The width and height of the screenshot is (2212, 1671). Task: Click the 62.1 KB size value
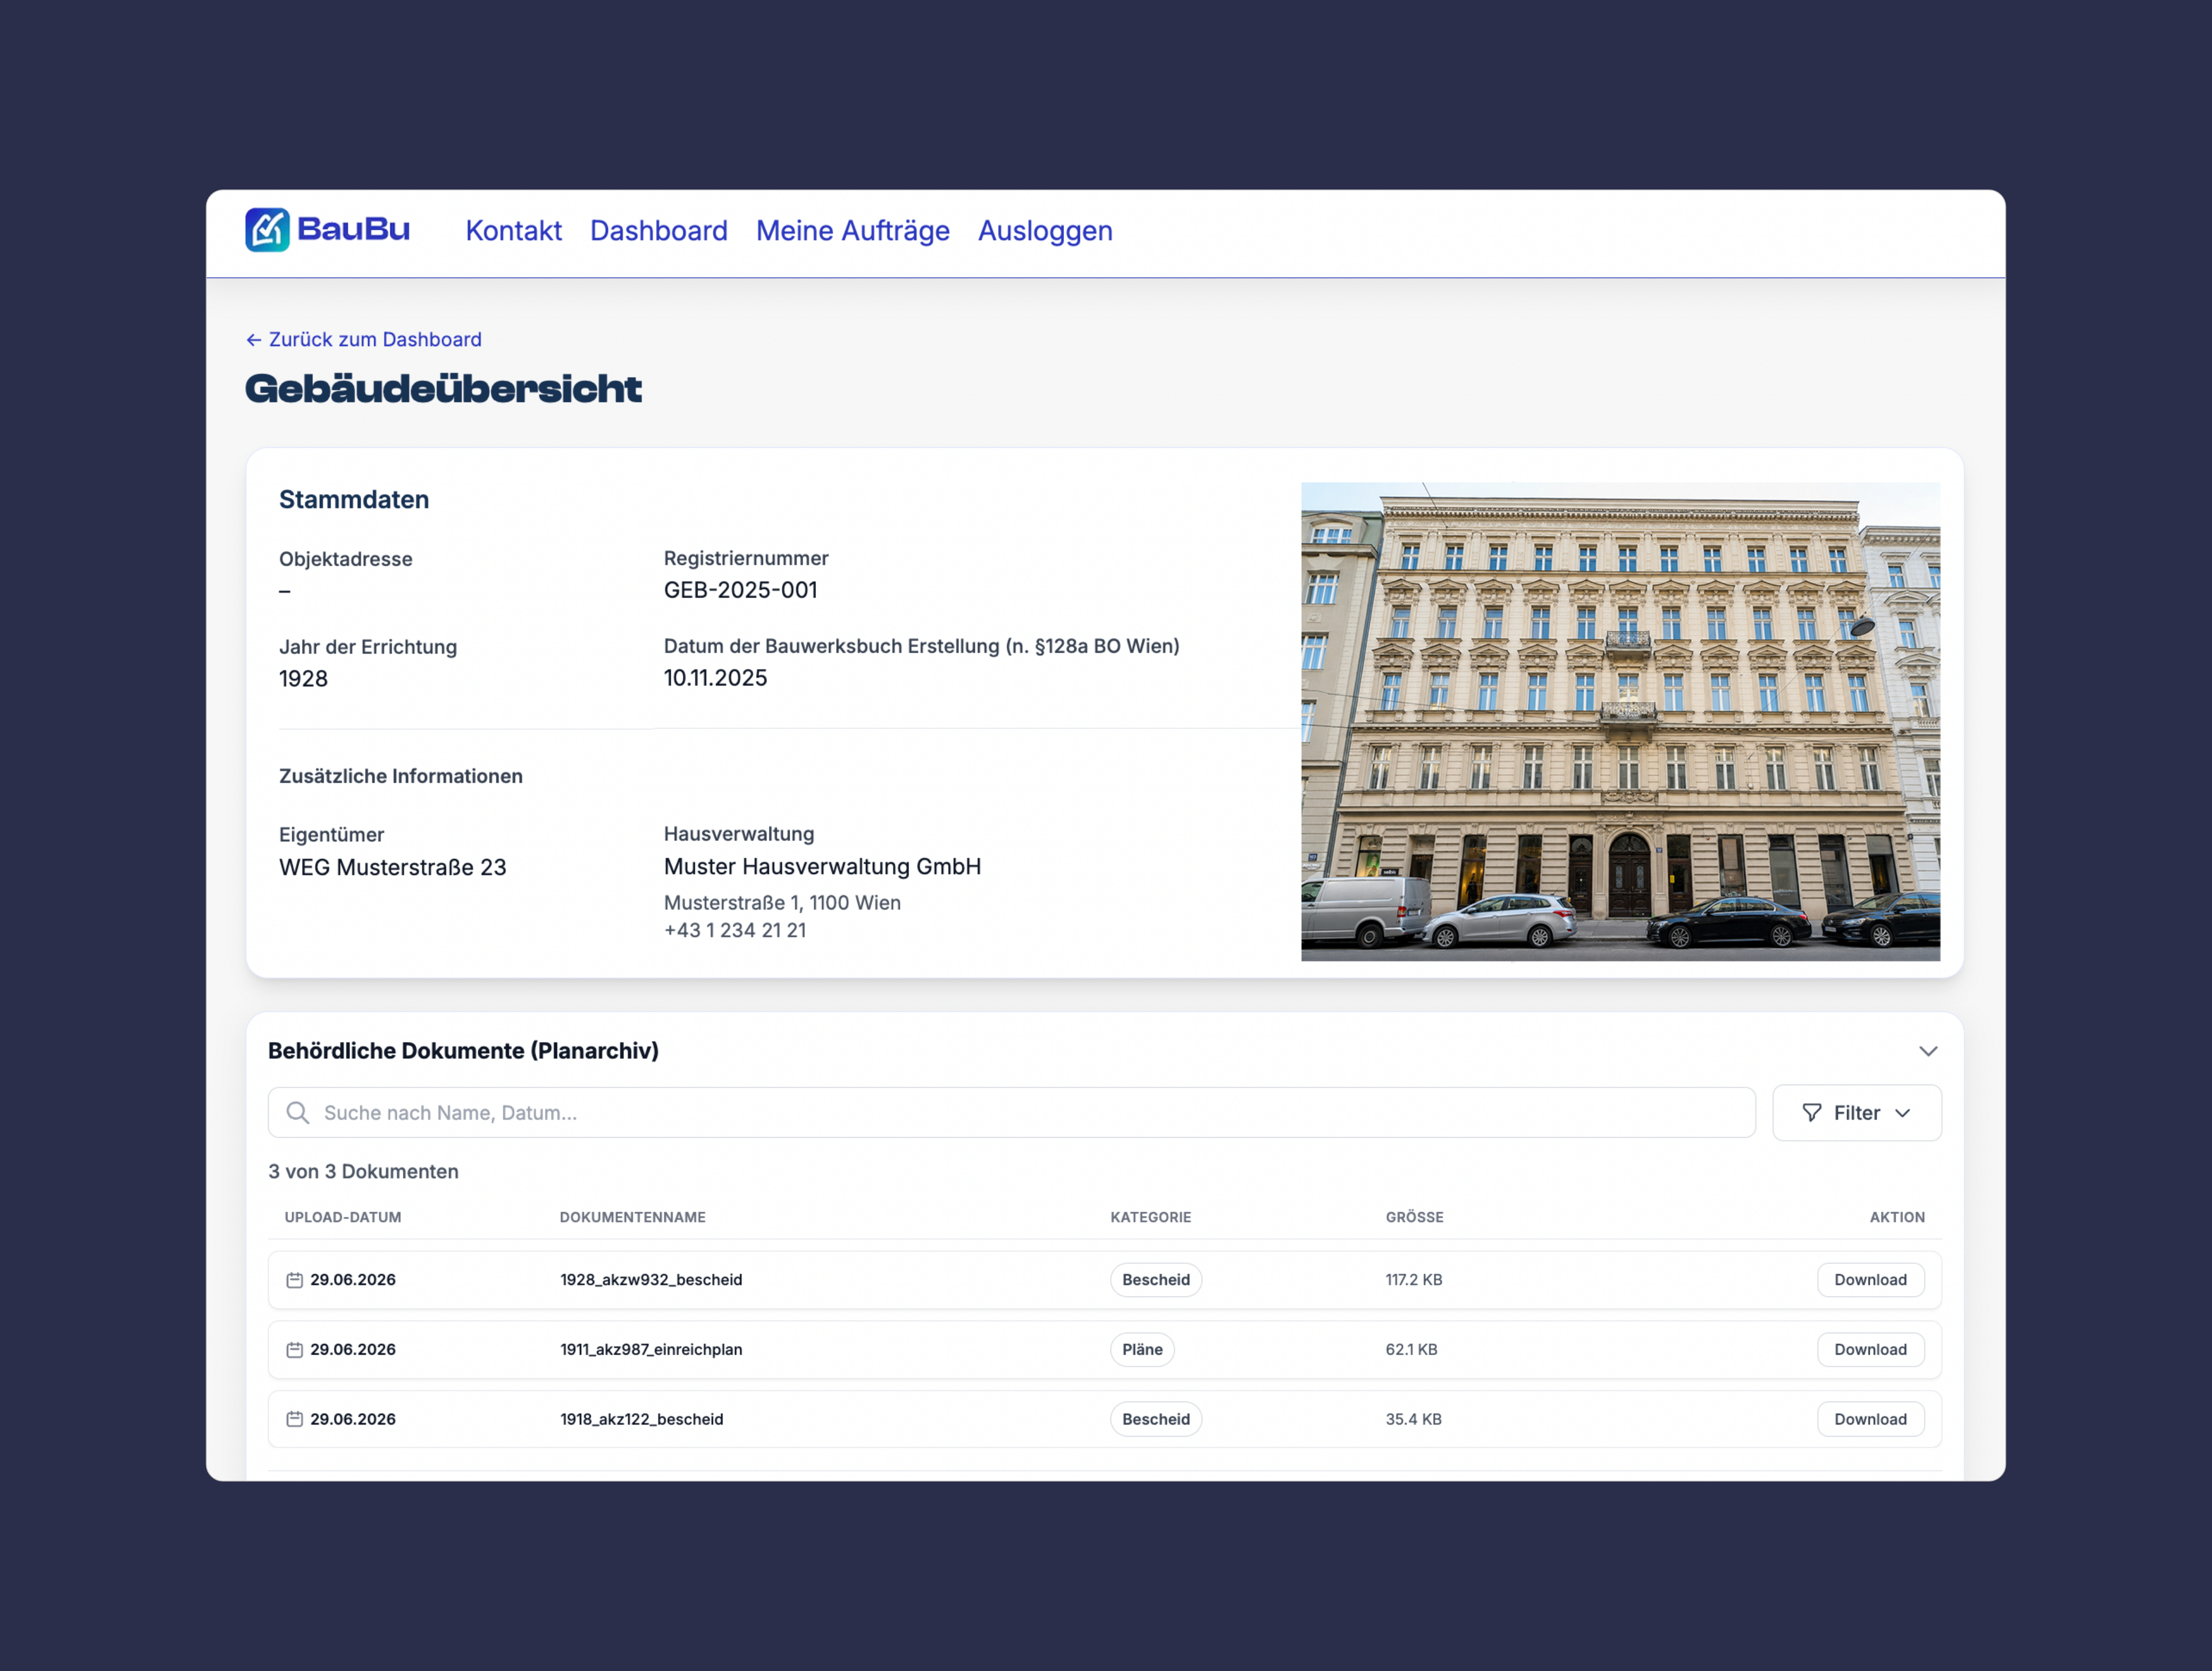pos(1411,1350)
